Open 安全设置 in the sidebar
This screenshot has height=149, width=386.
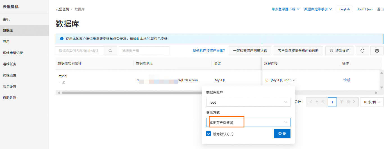(24, 86)
